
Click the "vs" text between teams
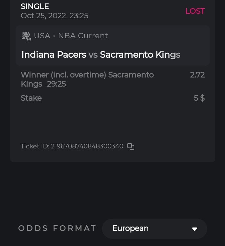(93, 55)
